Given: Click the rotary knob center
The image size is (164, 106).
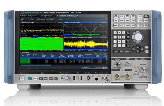Looking at the screenshot, I should click(x=138, y=37).
